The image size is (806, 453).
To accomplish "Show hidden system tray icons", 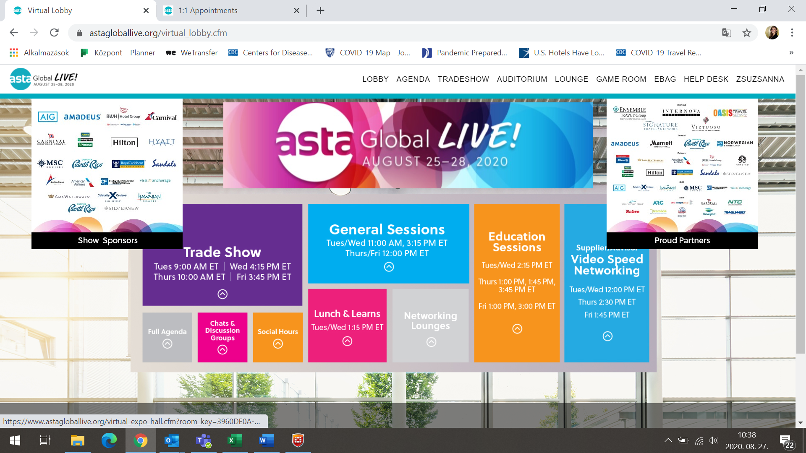I will pos(668,440).
